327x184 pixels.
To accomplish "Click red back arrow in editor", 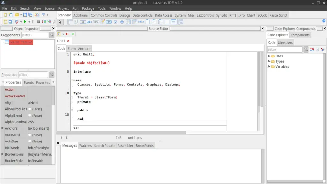I will (x=67, y=34).
